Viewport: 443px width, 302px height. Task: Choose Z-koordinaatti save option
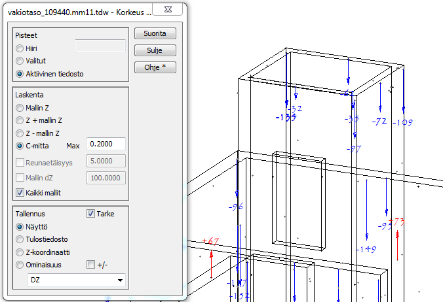pos(20,252)
